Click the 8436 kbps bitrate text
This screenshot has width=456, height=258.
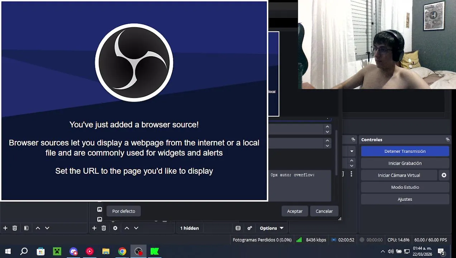[316, 240]
